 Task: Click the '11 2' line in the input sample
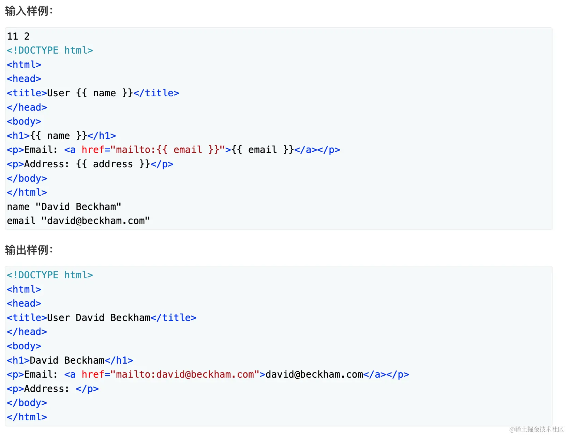pyautogui.click(x=18, y=36)
